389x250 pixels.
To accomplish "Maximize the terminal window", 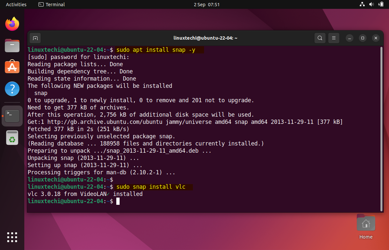I will coord(362,38).
